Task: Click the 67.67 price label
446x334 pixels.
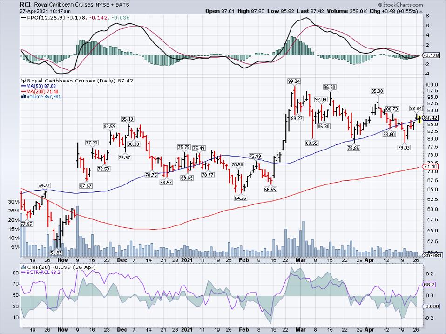Action: [86, 186]
